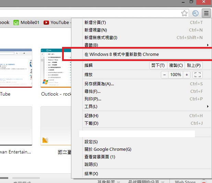The width and height of the screenshot is (212, 183).
Task: Open the Mobile01 bookmark
Action: click(26, 22)
